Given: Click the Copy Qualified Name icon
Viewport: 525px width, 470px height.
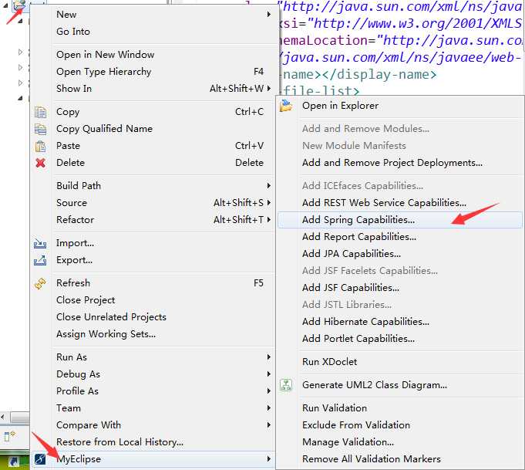Looking at the screenshot, I should coord(40,129).
